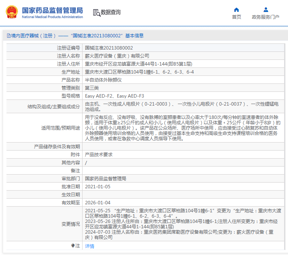Viewport: 288px width, 255px height.
Task: Select the registrant address value cell
Action: (x=183, y=64)
